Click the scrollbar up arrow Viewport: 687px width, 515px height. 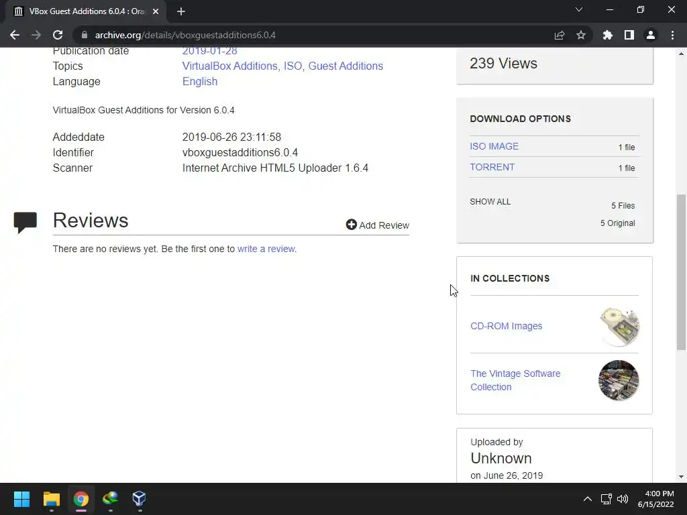[681, 54]
